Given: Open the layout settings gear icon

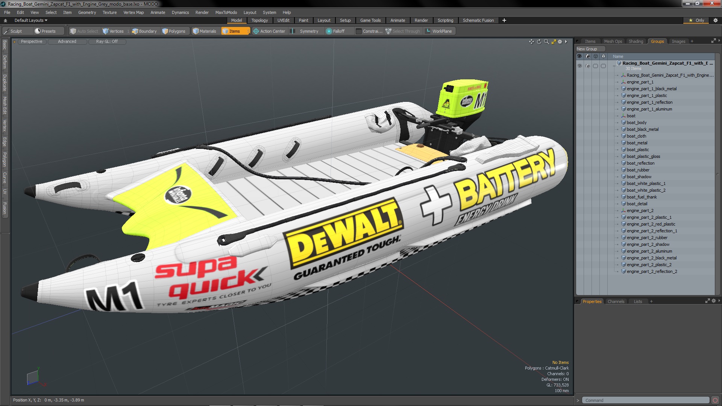Looking at the screenshot, I should coord(716,20).
